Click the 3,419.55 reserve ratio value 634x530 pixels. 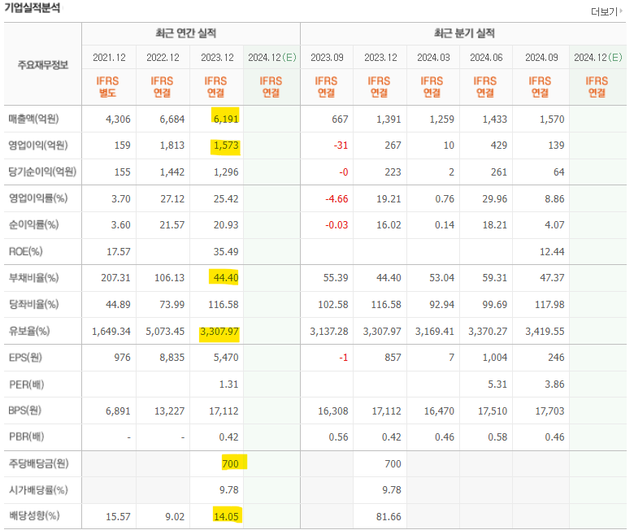(x=545, y=332)
